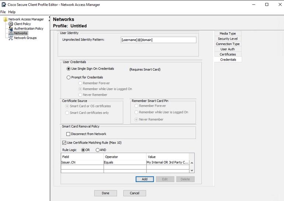284x201 pixels.
Task: Select Never Remember for Smart Card Pin
Action: pyautogui.click(x=136, y=120)
